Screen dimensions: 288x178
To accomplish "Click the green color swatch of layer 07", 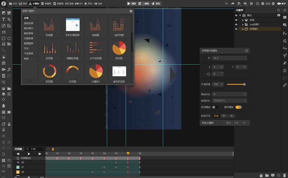I will 18,167.
